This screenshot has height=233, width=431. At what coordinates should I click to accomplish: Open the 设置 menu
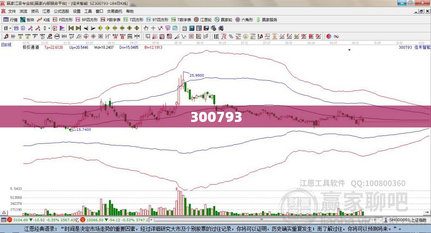(77, 11)
